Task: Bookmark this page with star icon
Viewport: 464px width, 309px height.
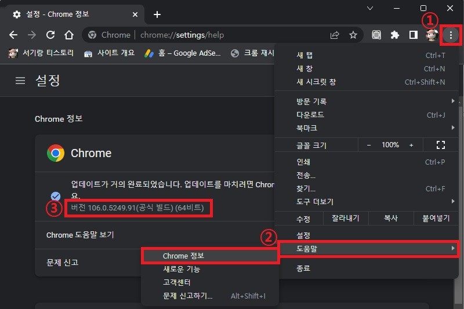Action: [x=353, y=35]
